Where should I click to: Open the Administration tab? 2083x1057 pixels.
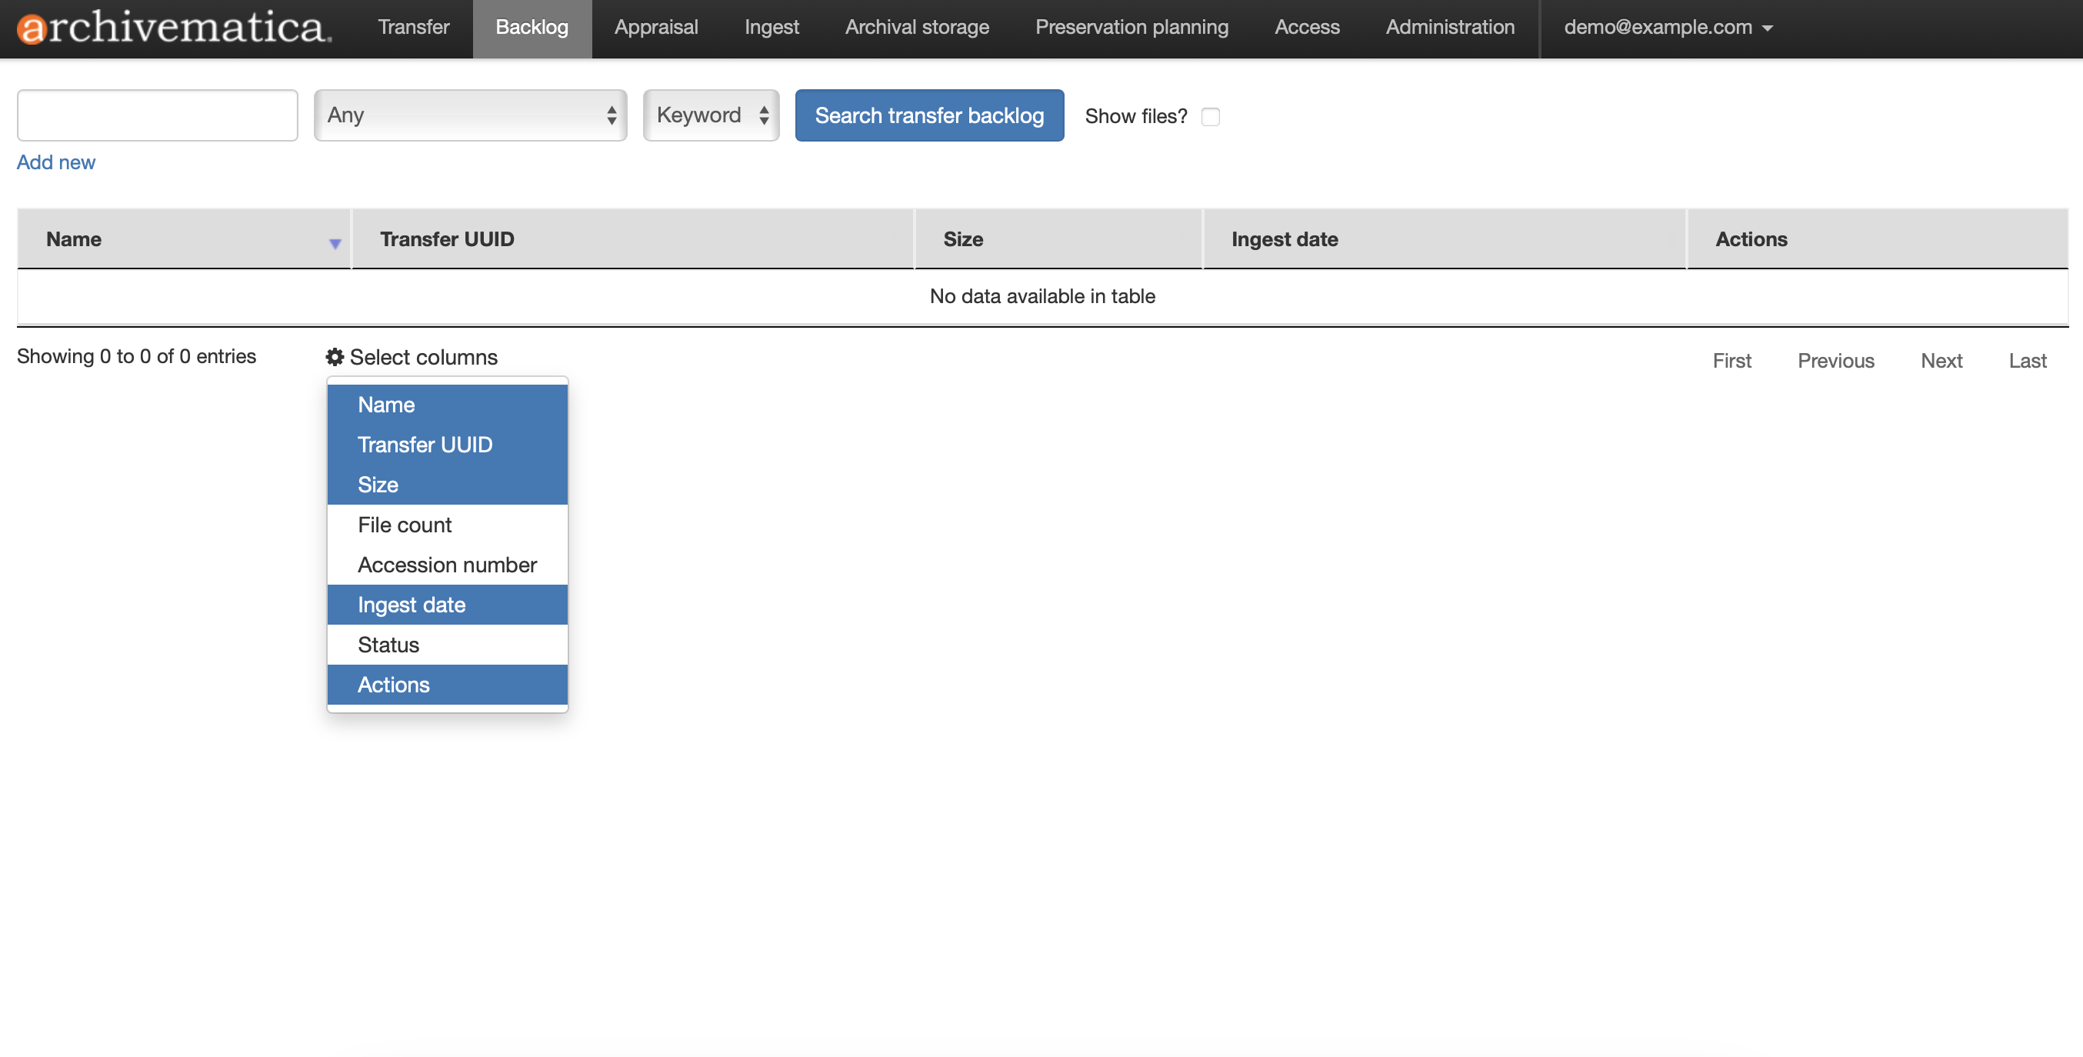pyautogui.click(x=1449, y=28)
